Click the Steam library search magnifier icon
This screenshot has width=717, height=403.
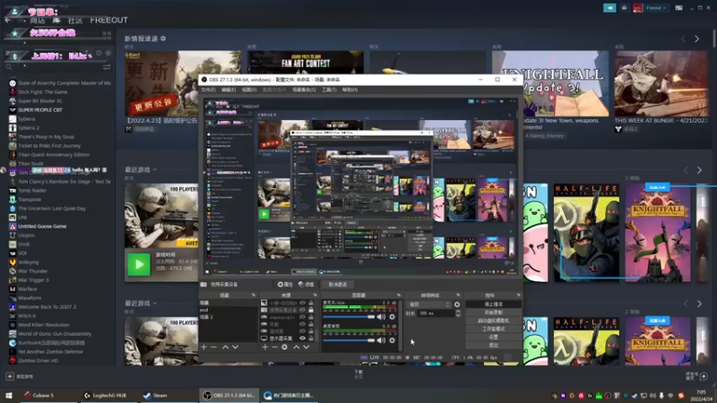click(9, 66)
